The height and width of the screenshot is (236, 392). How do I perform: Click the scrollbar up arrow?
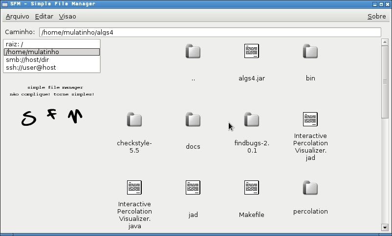[x=385, y=42]
